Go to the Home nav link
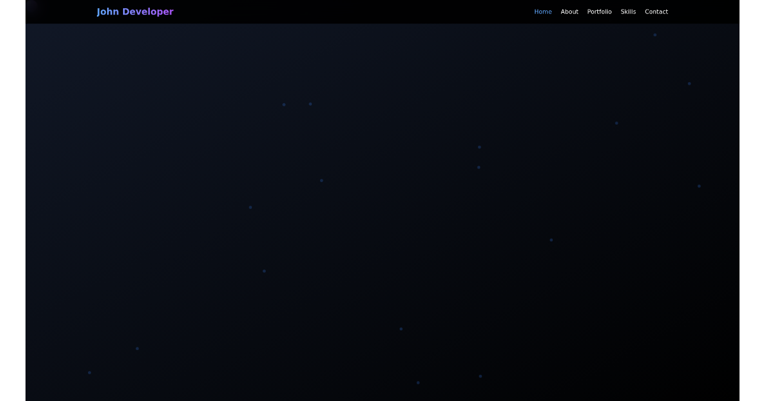Image resolution: width=765 pixels, height=401 pixels. 543,11
